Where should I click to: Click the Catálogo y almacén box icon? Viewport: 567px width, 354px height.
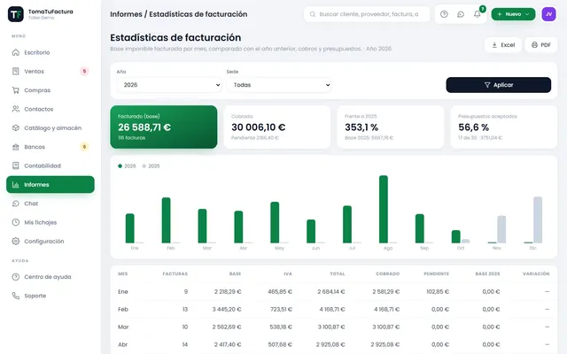point(16,127)
